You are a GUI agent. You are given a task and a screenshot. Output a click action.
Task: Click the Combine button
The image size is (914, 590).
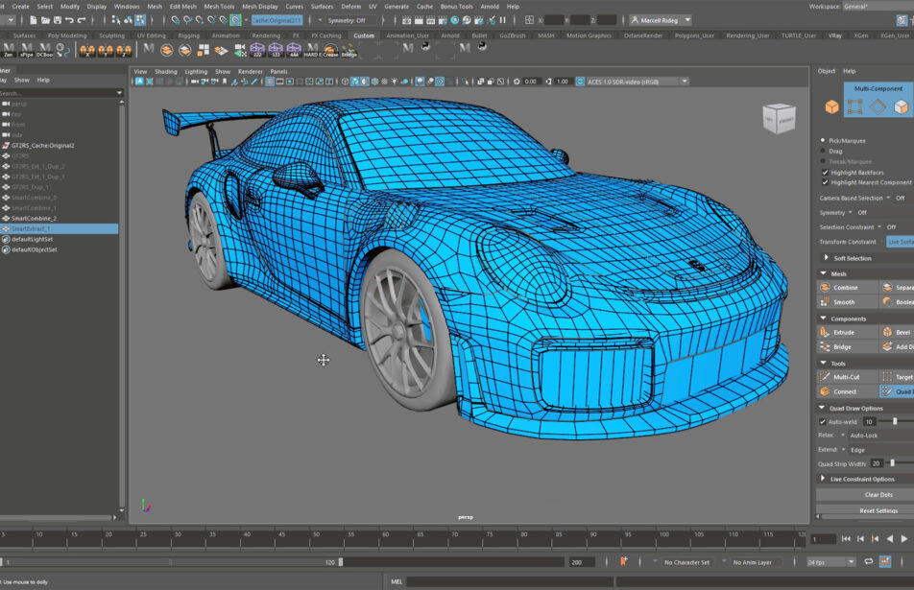point(848,287)
